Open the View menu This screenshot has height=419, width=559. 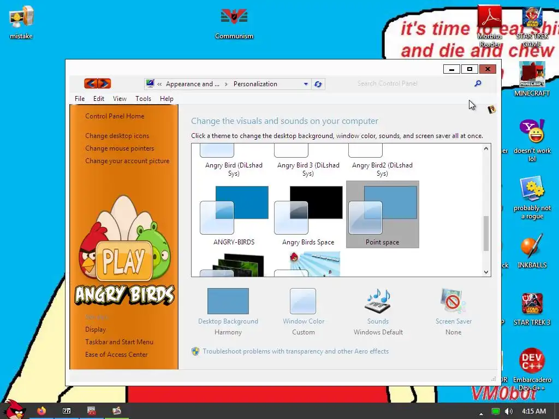(x=120, y=99)
